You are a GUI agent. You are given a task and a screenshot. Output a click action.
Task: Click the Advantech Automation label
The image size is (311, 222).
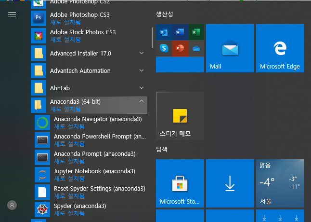[x=80, y=71]
